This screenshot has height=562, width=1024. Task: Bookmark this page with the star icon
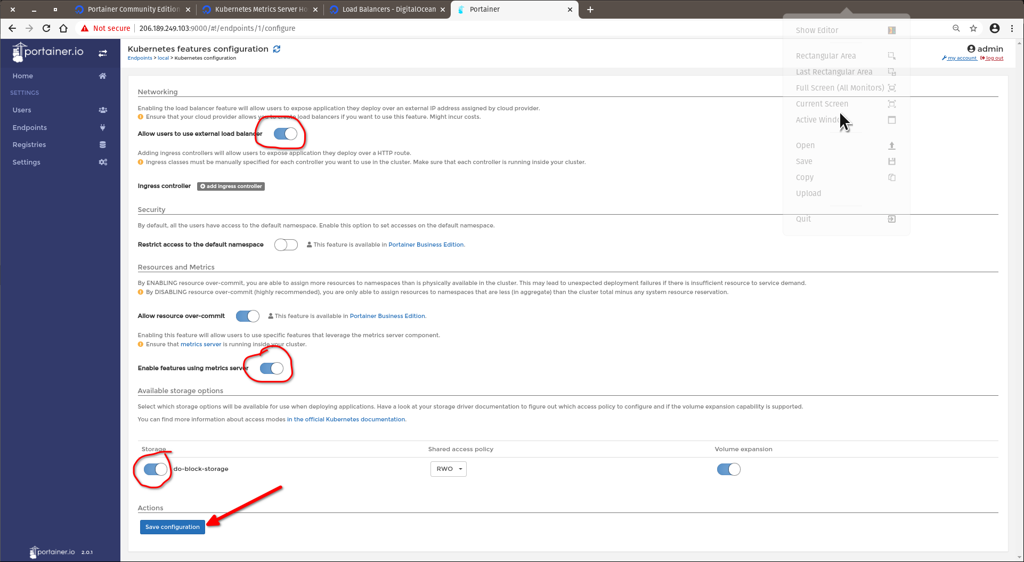(x=973, y=28)
